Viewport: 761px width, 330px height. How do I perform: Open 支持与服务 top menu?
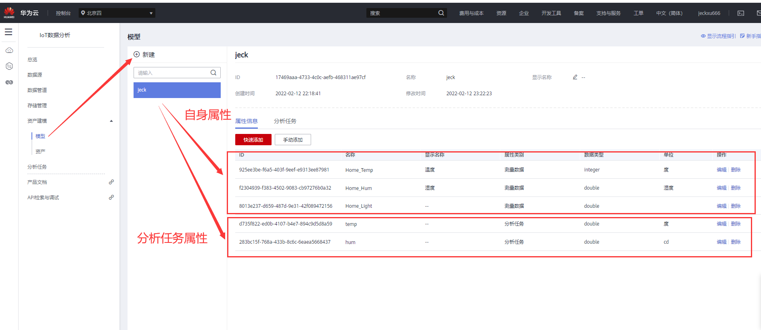[x=608, y=13]
